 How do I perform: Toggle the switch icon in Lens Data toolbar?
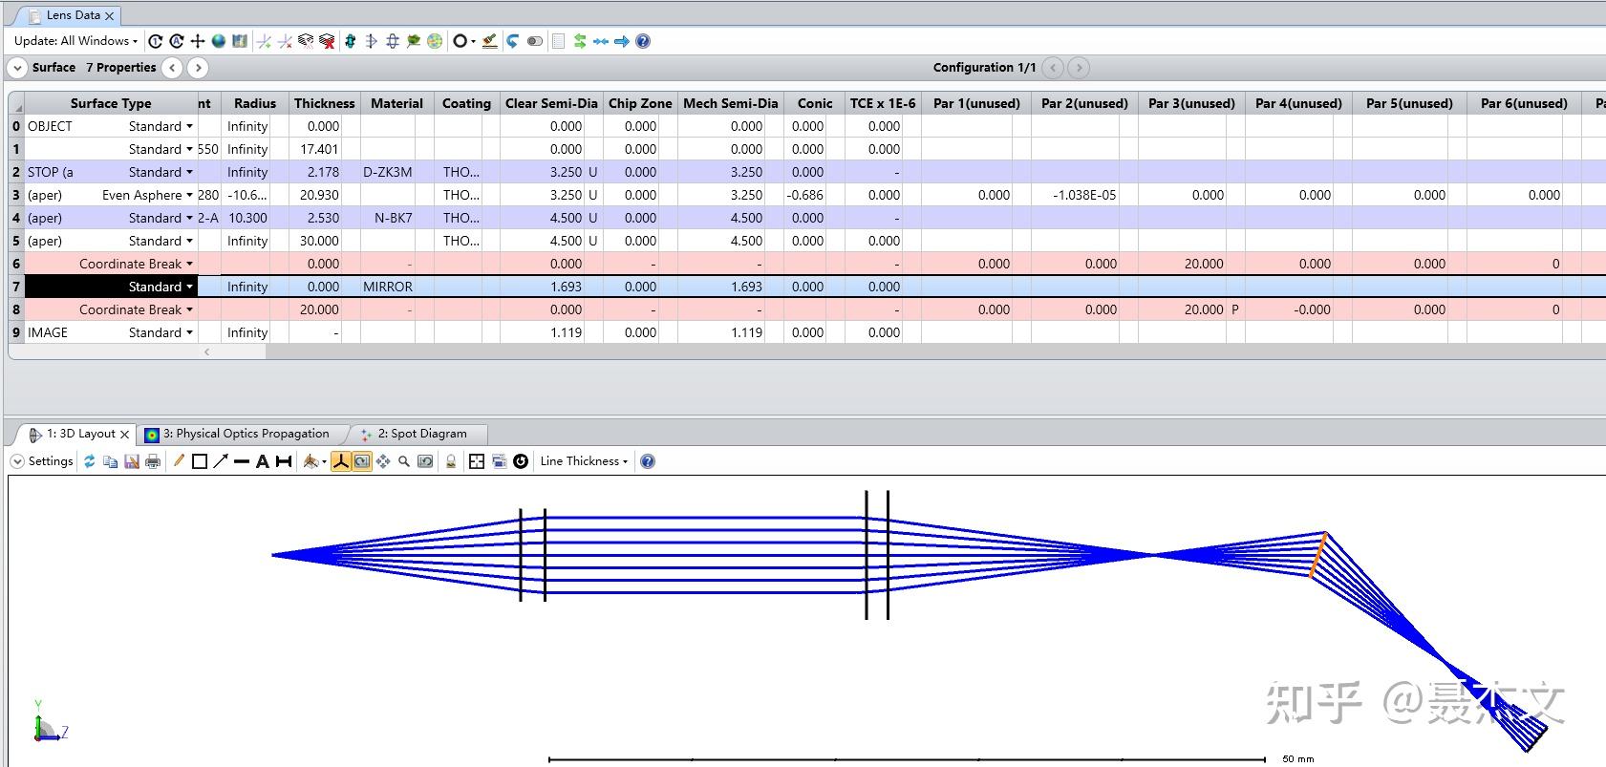pos(535,41)
